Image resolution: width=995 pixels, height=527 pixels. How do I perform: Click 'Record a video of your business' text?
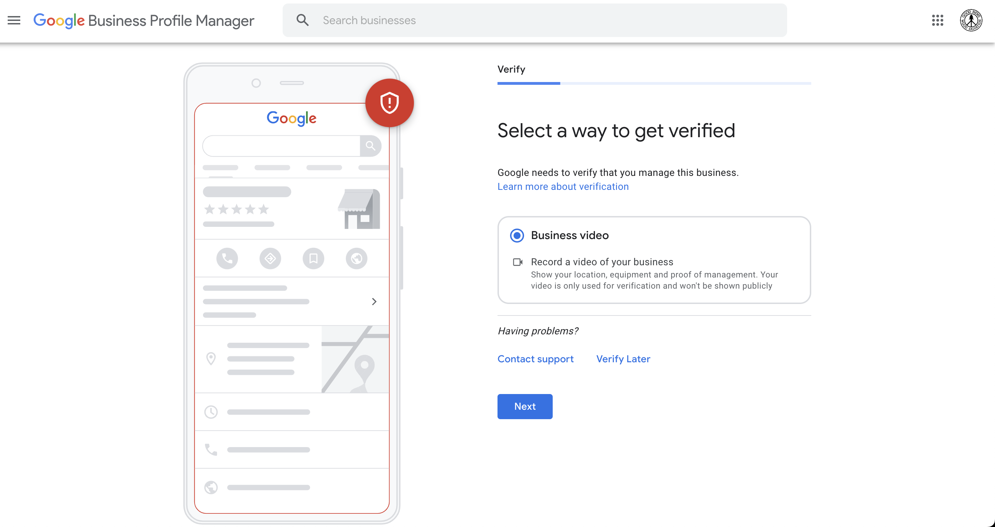602,262
